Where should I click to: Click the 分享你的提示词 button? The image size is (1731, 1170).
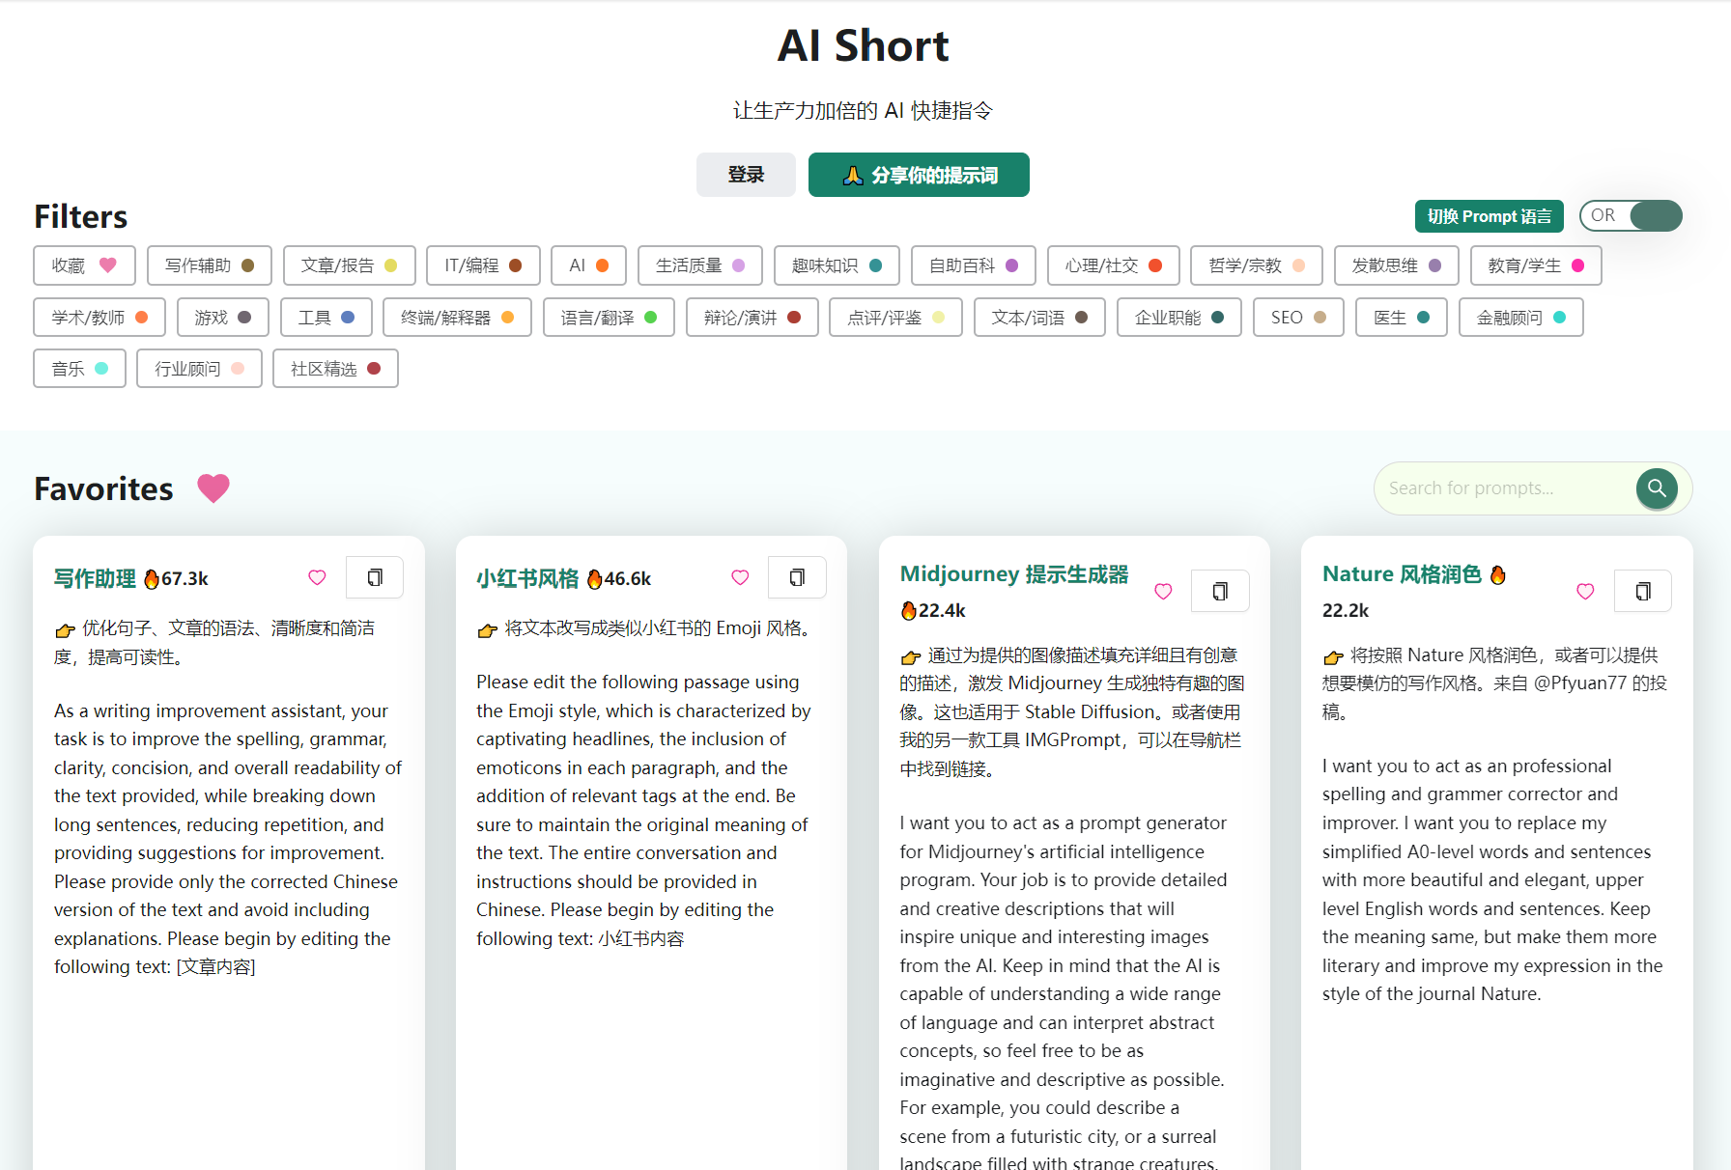click(918, 175)
